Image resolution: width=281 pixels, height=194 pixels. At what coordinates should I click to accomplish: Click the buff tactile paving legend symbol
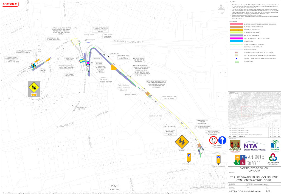click(x=237, y=55)
